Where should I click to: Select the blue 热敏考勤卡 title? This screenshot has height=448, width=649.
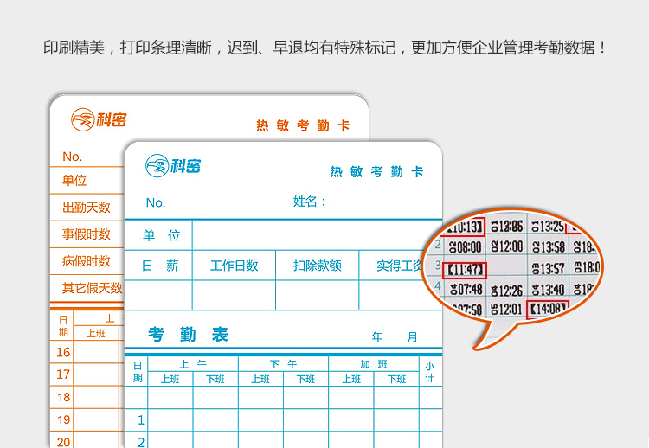click(376, 172)
